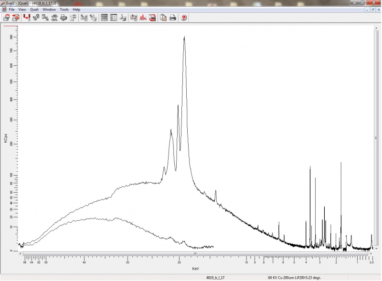Open the Help menu
Image resolution: width=382 pixels, height=281 pixels.
(x=76, y=10)
